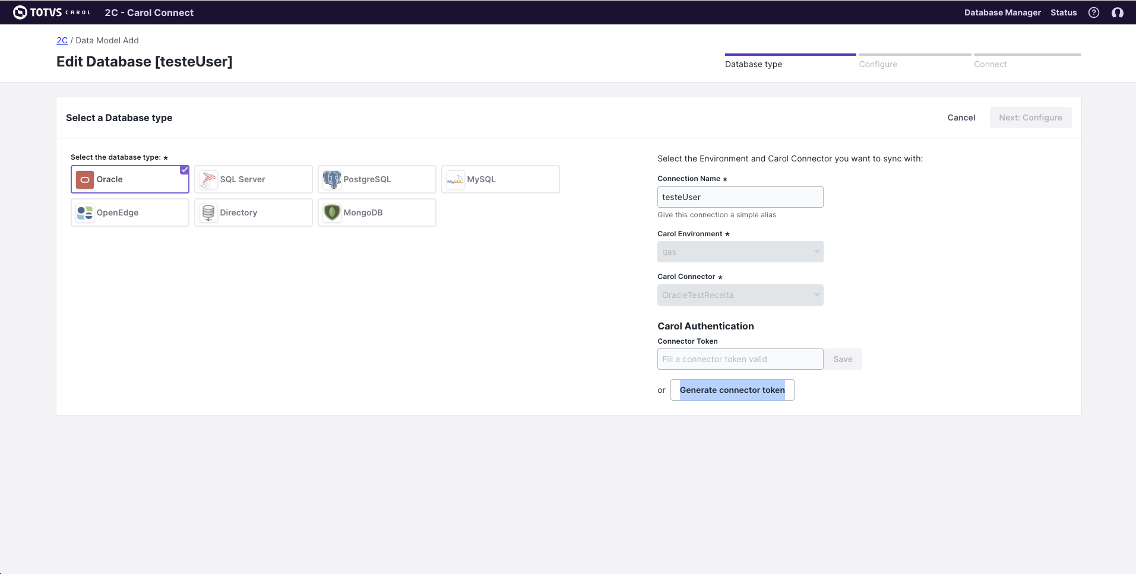
Task: Uncheck the Oracle selected checkmark
Action: click(185, 170)
